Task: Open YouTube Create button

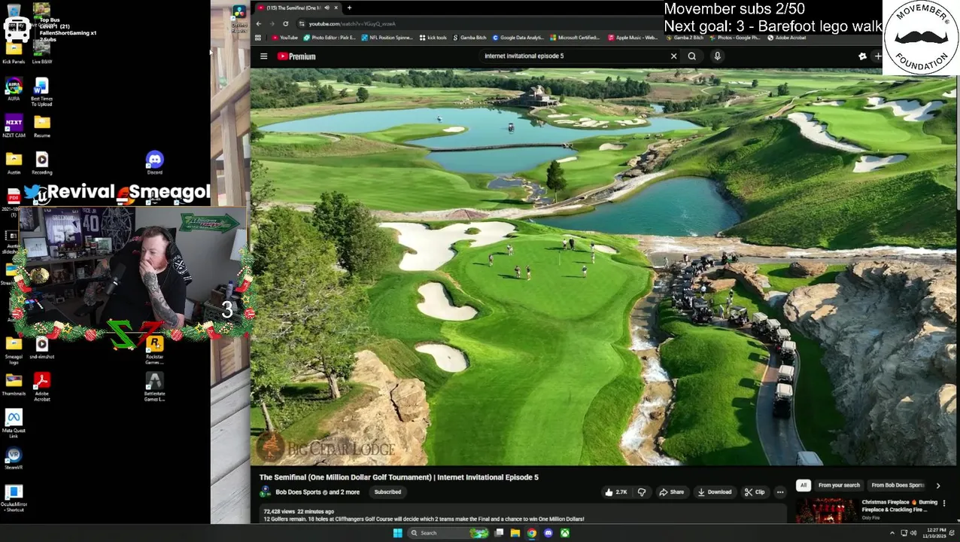Action: [x=877, y=56]
